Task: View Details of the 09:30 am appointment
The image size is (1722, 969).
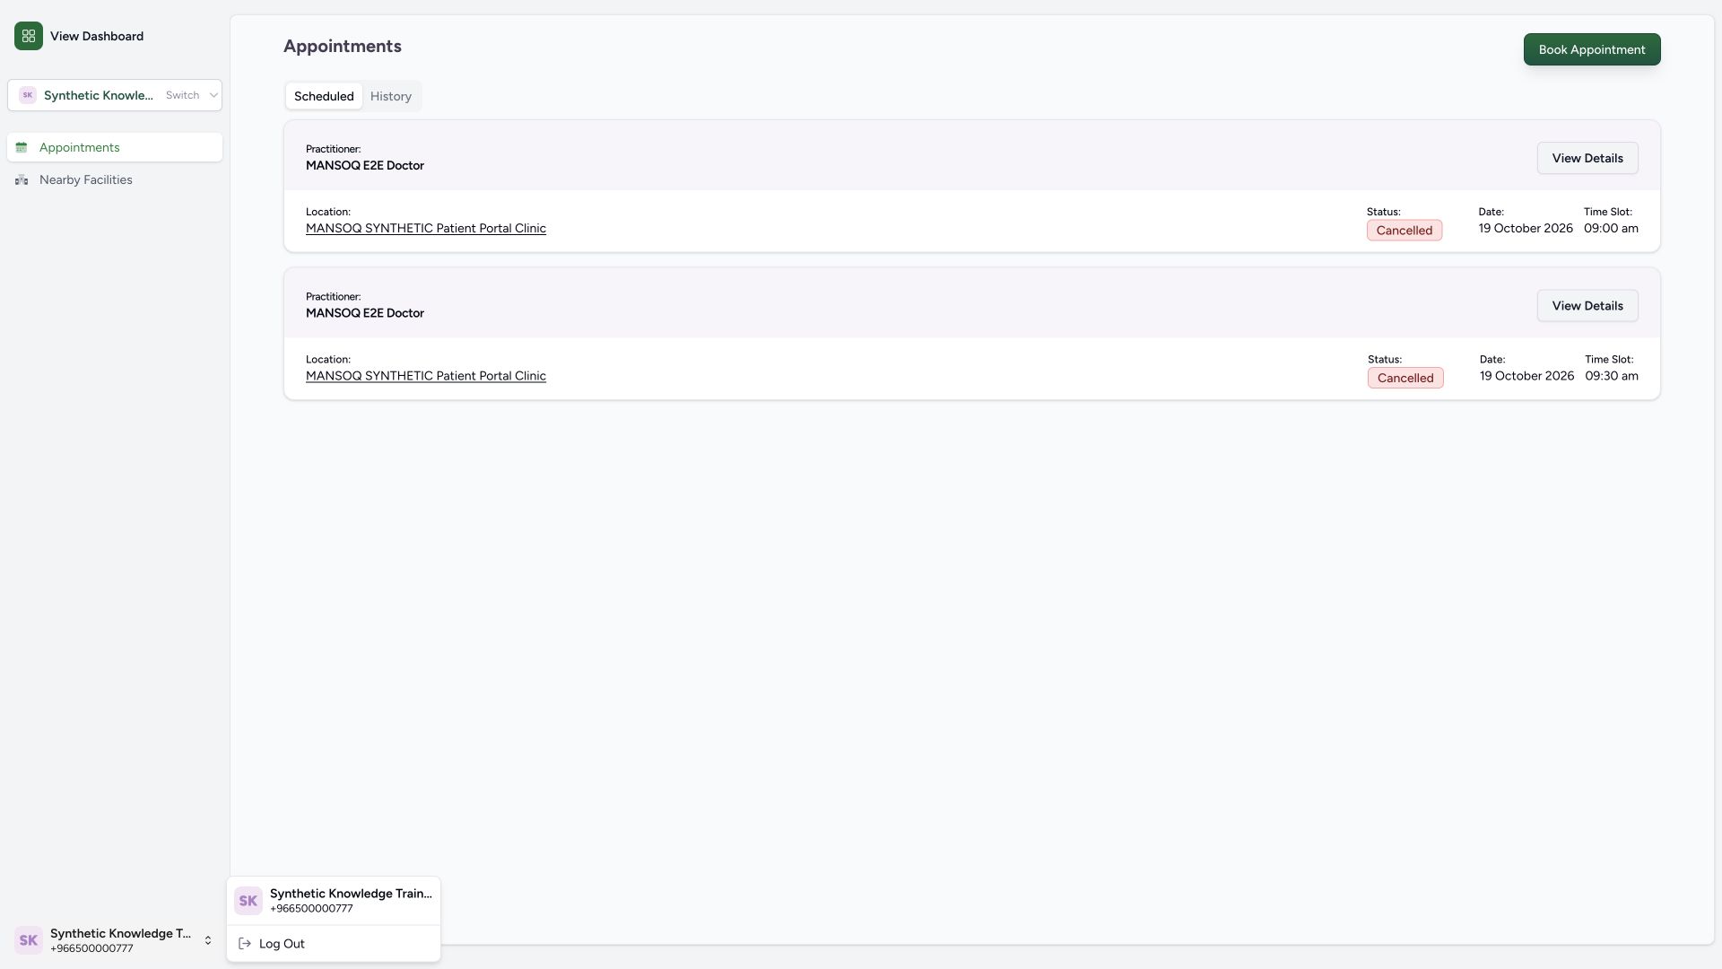Action: 1587,306
